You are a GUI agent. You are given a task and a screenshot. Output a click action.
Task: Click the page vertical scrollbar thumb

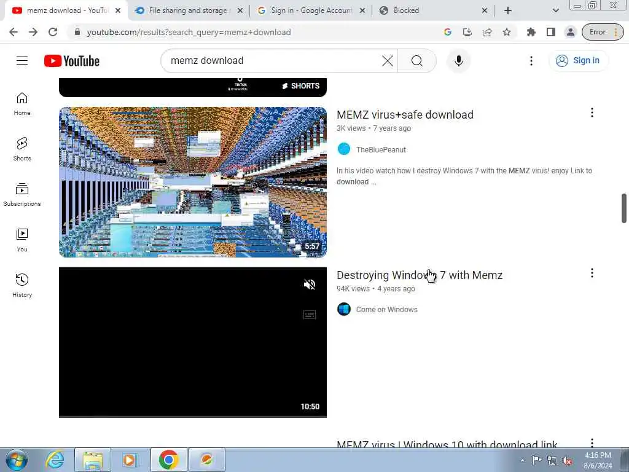[624, 208]
